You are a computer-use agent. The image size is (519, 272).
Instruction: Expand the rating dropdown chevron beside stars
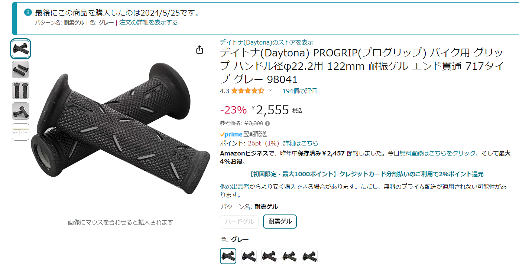[270, 91]
